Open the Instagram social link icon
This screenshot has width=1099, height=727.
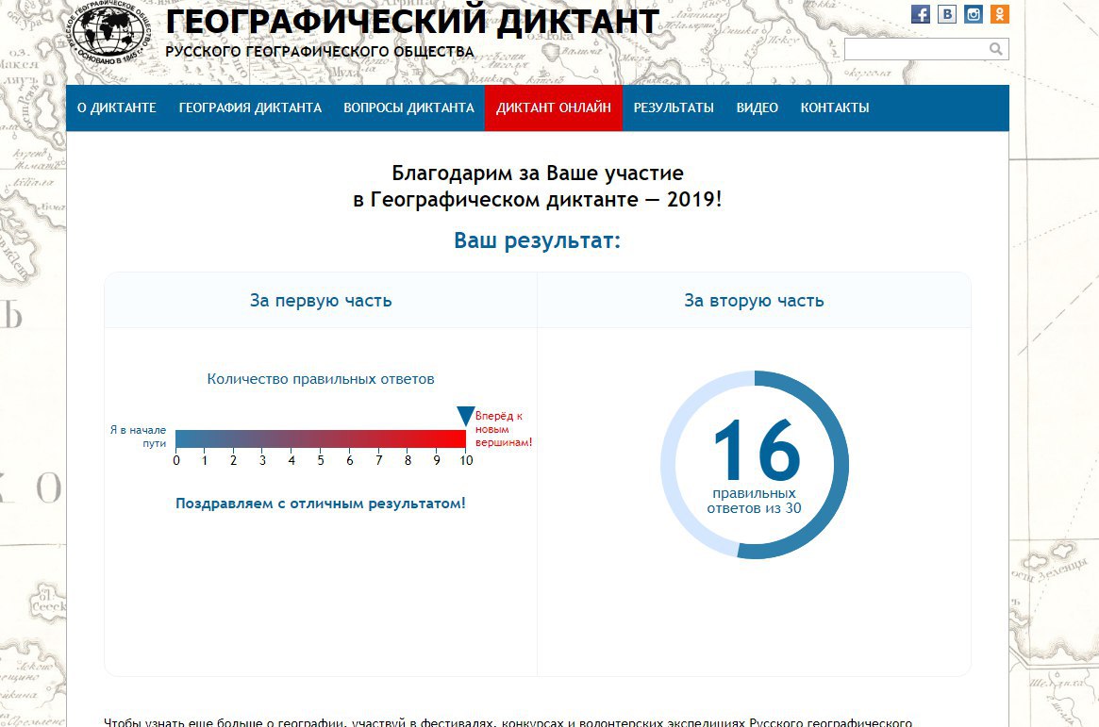(974, 14)
